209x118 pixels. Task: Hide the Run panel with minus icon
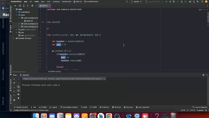point(207,75)
